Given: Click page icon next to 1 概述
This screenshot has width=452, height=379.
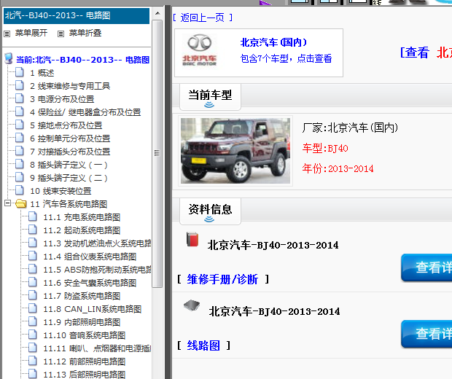Looking at the screenshot, I should coord(20,71).
